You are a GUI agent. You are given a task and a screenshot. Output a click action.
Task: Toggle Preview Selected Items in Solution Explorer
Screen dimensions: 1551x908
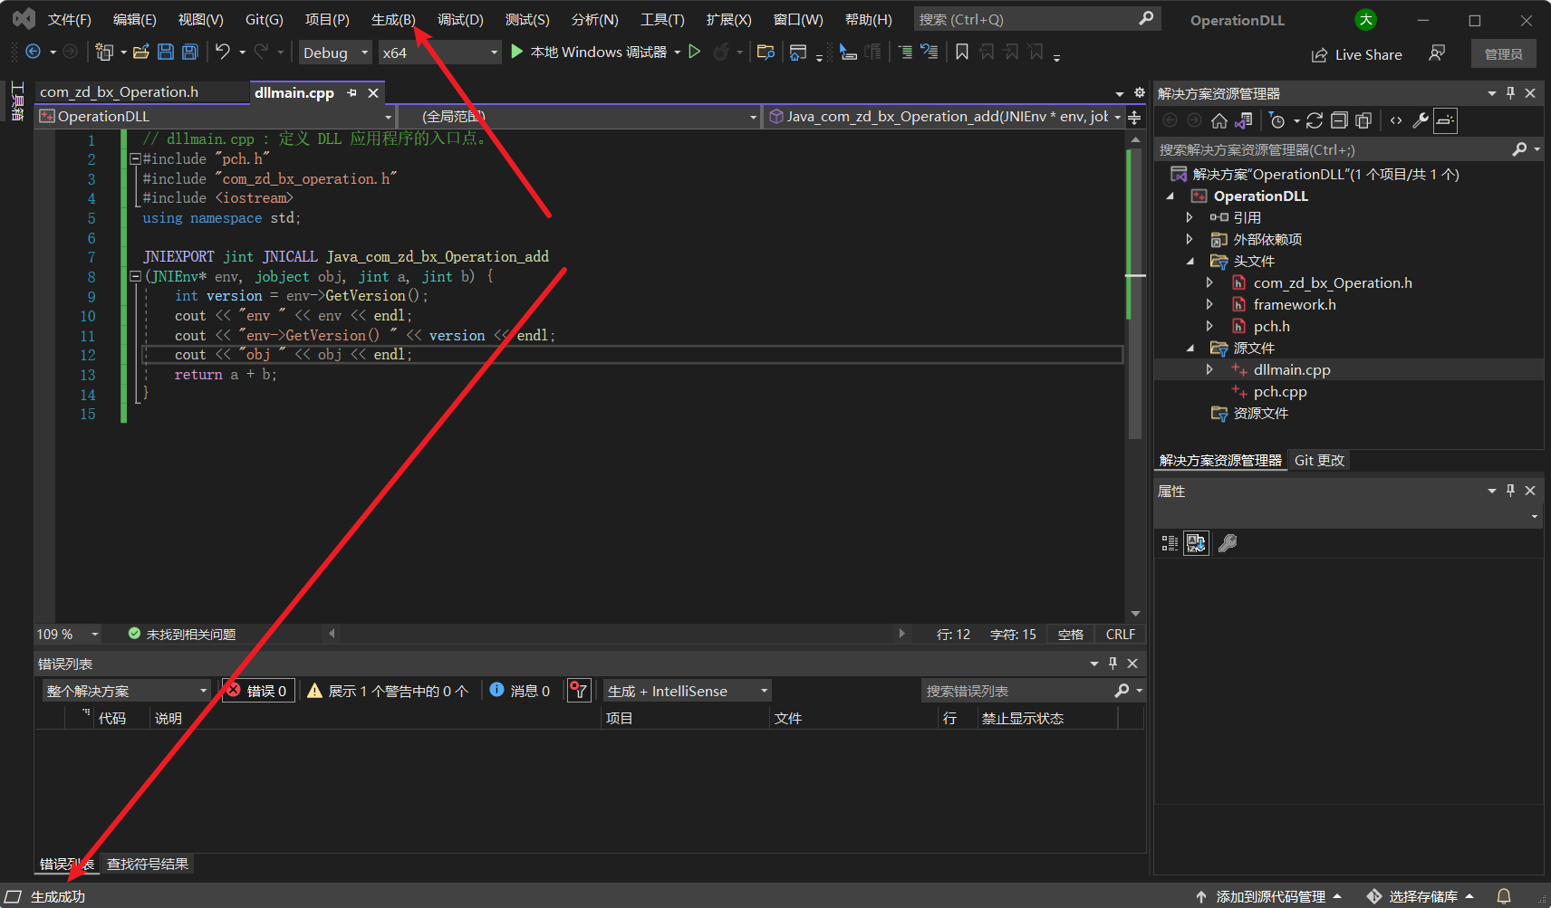click(x=1445, y=120)
